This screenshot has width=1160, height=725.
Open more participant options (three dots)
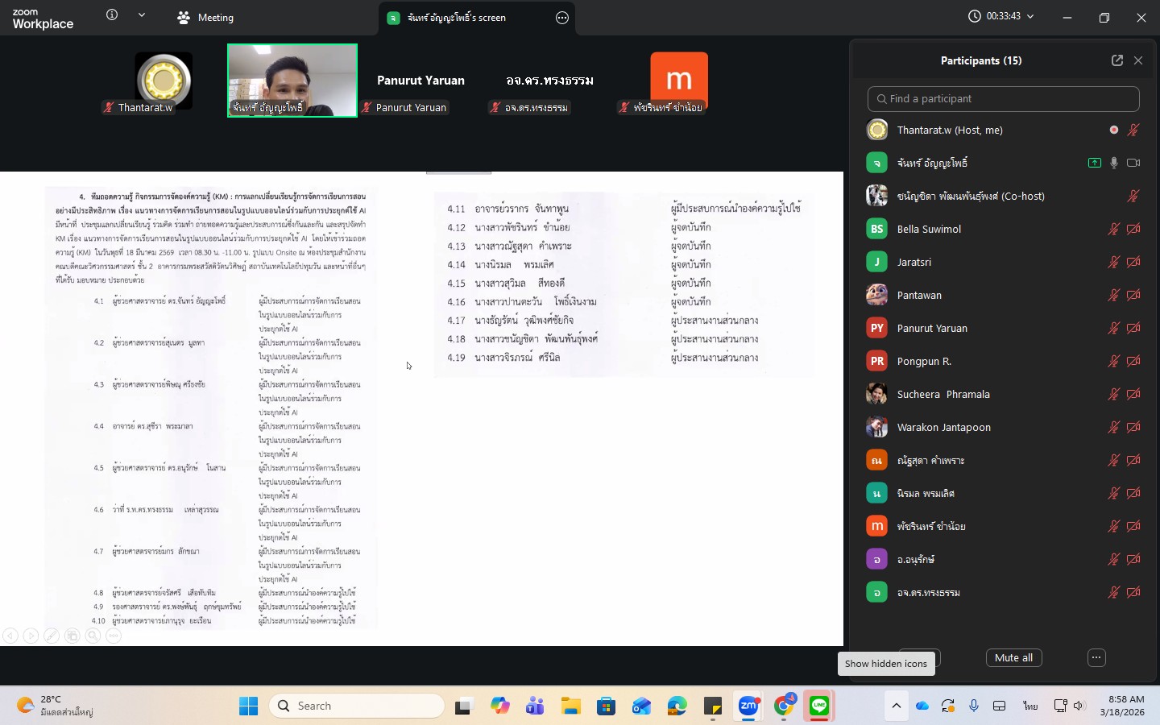(x=1096, y=657)
